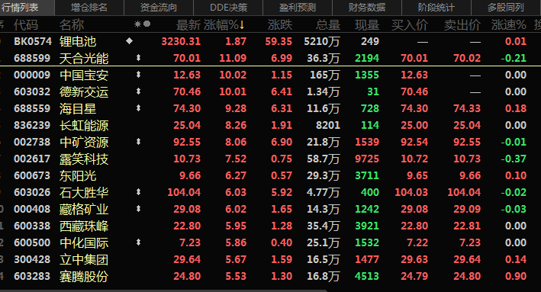The width and height of the screenshot is (541, 292).
Task: Select stock 海目星 in the list
Action: 78,108
